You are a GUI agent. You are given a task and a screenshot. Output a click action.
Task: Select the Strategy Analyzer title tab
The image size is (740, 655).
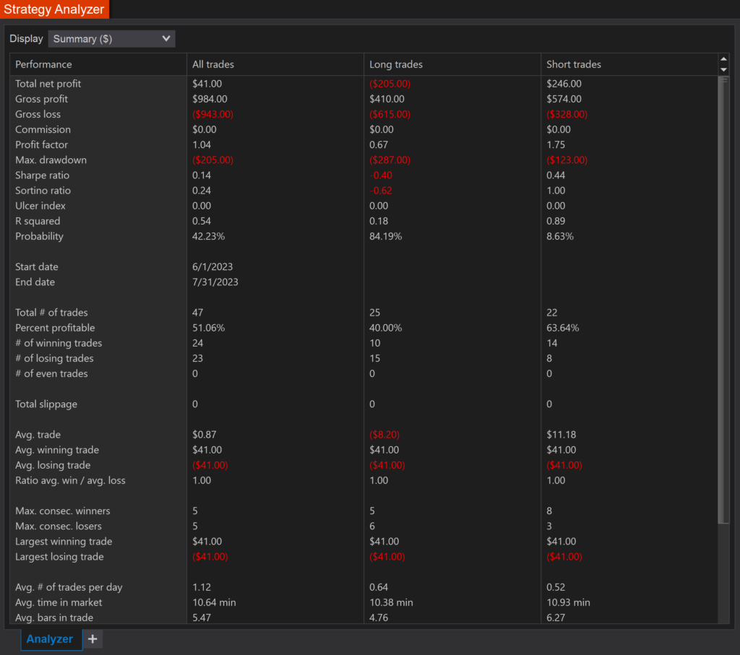[54, 9]
